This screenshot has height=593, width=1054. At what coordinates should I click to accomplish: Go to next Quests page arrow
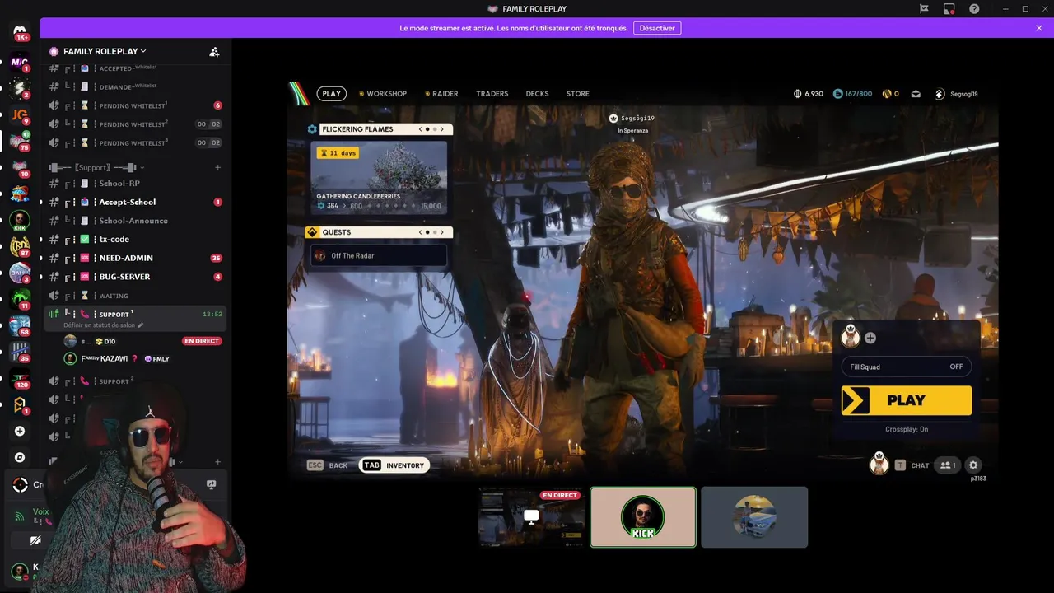442,232
